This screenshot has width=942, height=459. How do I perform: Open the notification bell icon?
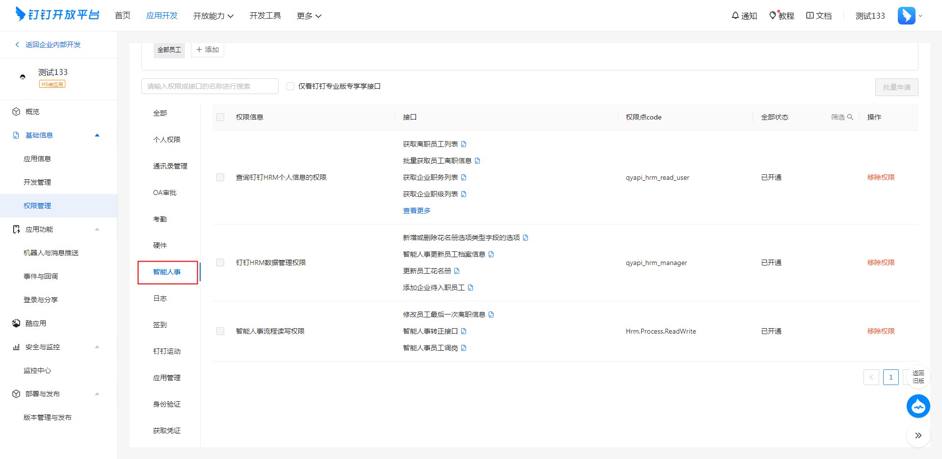(735, 16)
